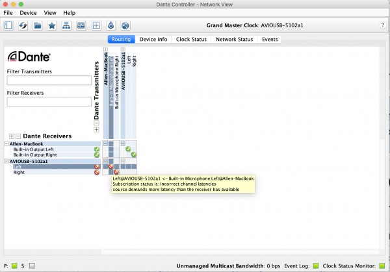This screenshot has height=272, width=390.
Task: Click the S status indicator box
Action: tap(32, 266)
